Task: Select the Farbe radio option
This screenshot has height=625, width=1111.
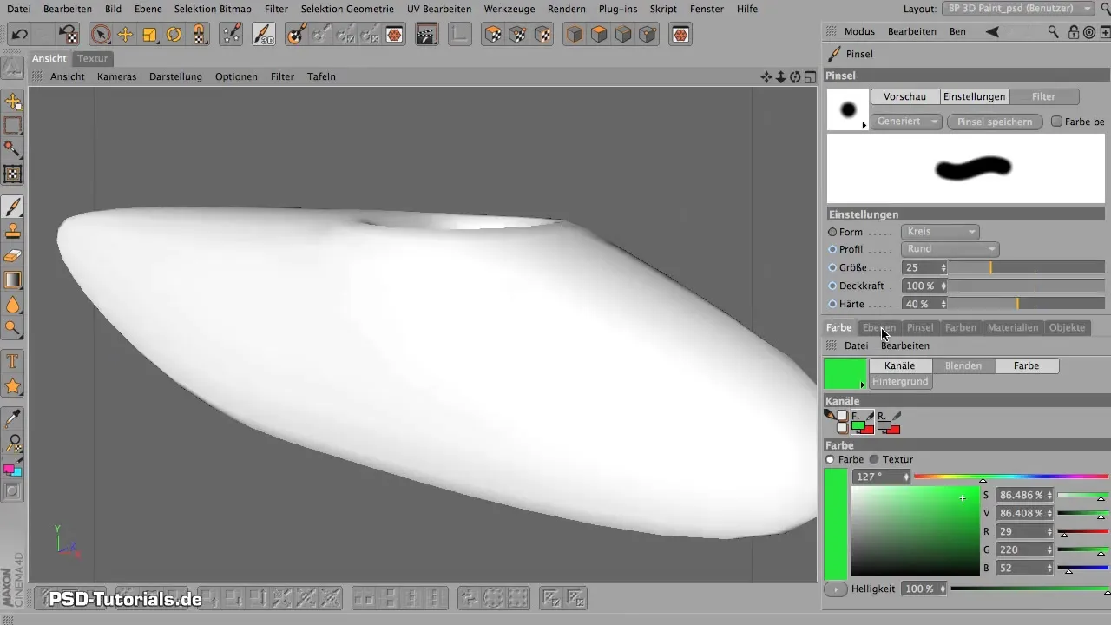Action: (830, 459)
